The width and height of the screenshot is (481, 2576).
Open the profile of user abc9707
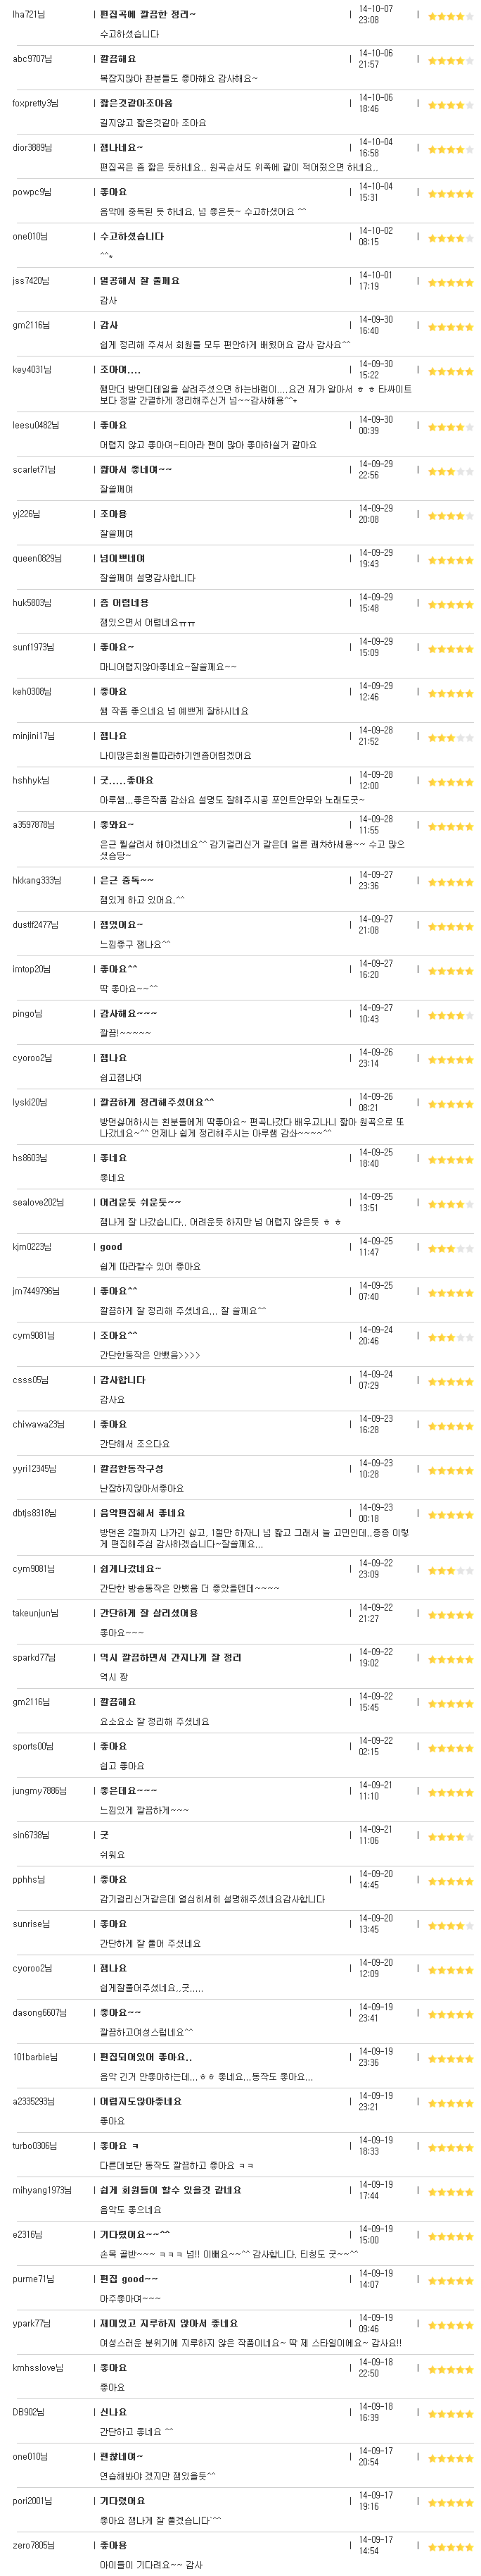[32, 59]
